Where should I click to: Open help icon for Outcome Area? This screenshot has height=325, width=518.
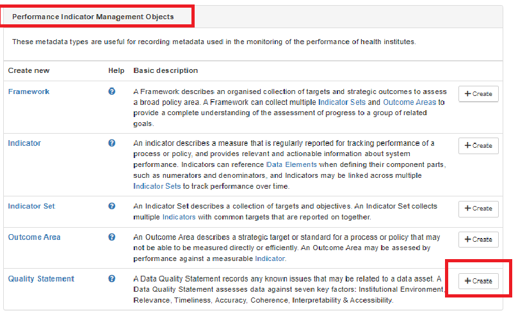click(x=112, y=237)
